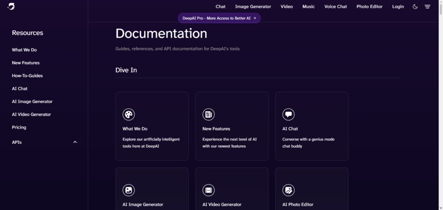Image resolution: width=443 pixels, height=210 pixels.
Task: Open How-To-Guides in sidebar
Action: point(27,76)
